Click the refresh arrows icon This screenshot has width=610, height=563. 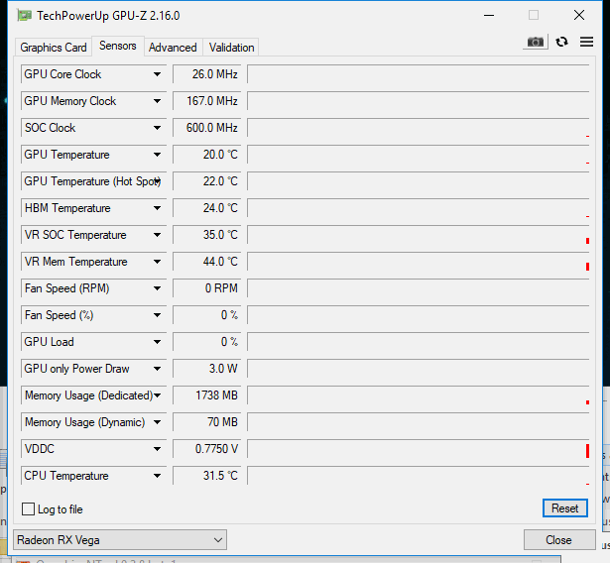pos(561,42)
